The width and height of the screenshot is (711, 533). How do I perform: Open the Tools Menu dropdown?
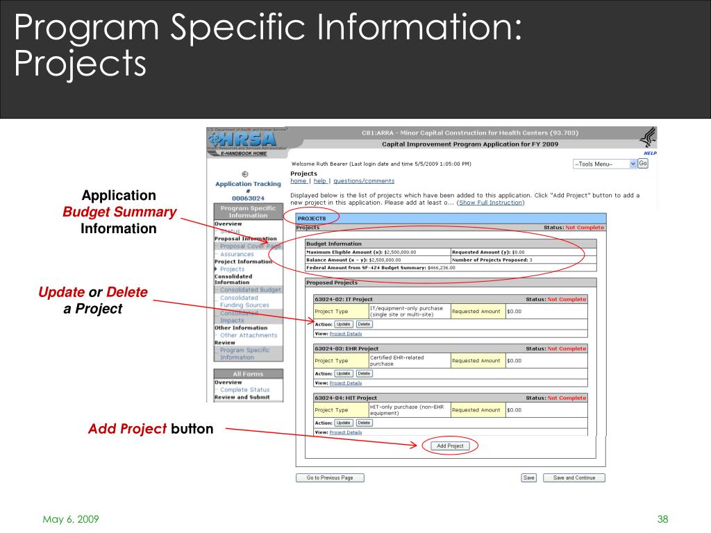click(x=605, y=164)
